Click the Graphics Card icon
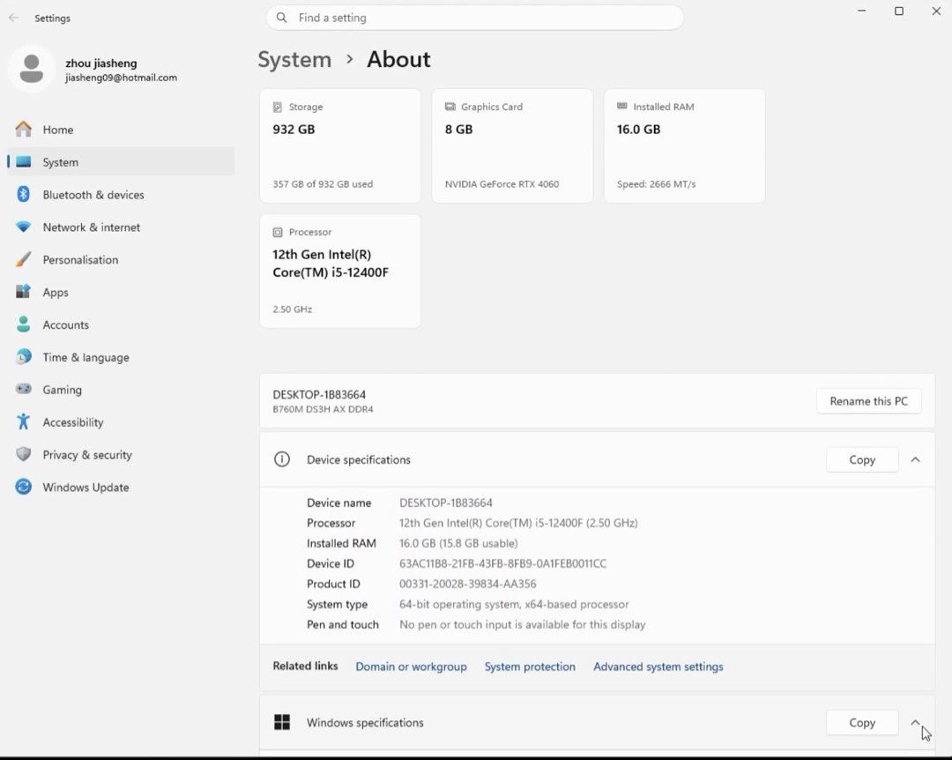 coord(450,107)
